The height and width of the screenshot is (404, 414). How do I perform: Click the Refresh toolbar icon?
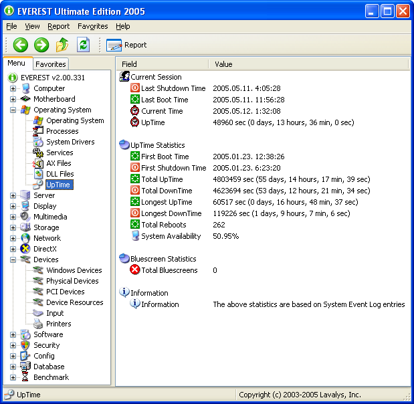[x=83, y=45]
